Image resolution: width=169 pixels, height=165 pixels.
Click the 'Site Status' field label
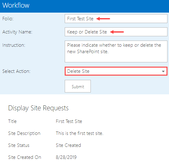[19, 145]
